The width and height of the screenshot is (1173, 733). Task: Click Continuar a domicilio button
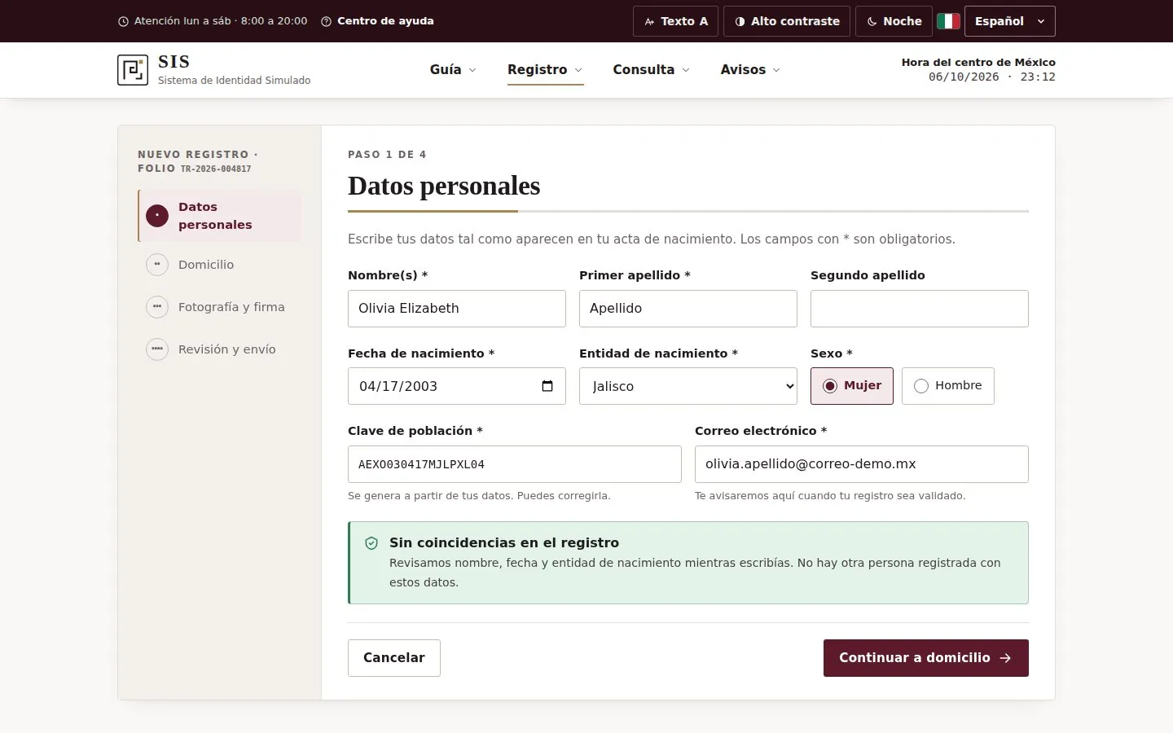(x=926, y=658)
